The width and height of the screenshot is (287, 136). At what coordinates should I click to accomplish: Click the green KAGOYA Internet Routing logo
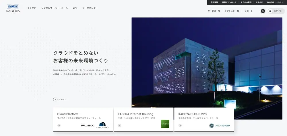pos(165,124)
